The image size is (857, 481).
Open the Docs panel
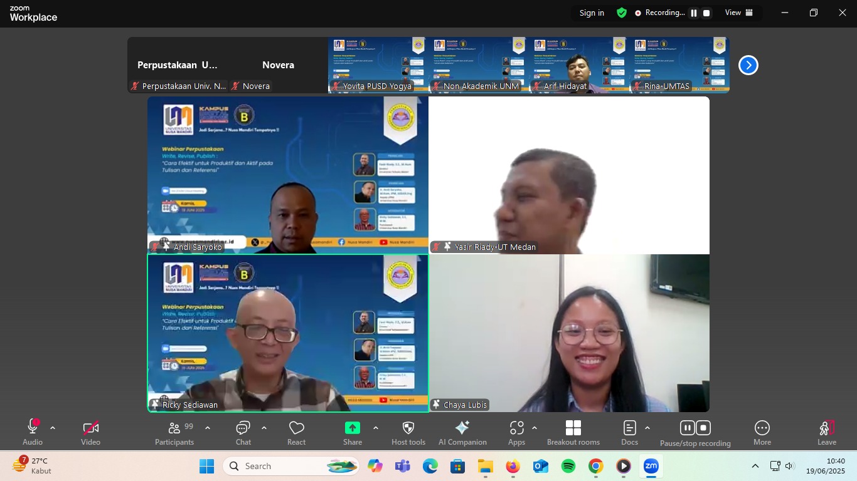[629, 432]
